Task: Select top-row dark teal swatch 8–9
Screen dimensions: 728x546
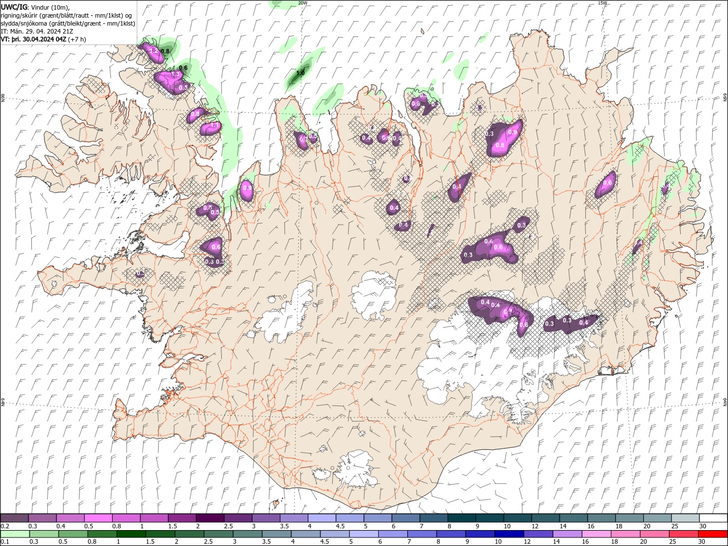Action: click(x=461, y=518)
